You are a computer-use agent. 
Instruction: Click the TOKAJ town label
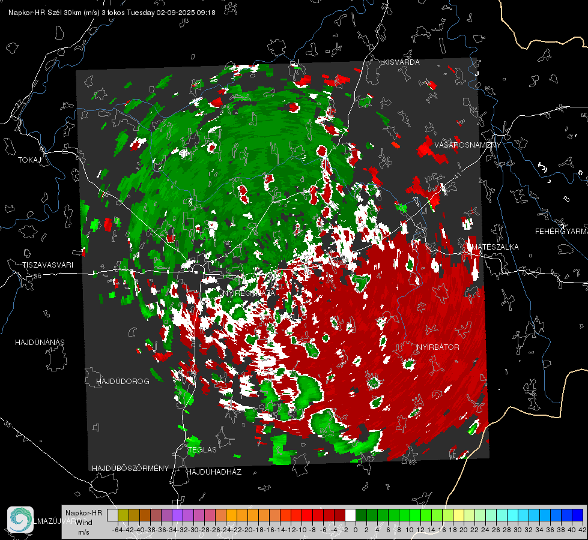point(29,160)
